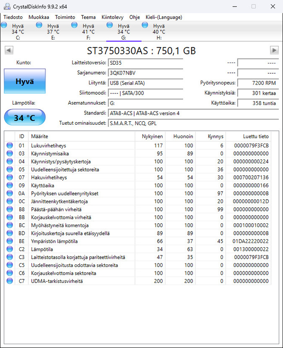Go to previous disk with left arrow

tap(9, 50)
